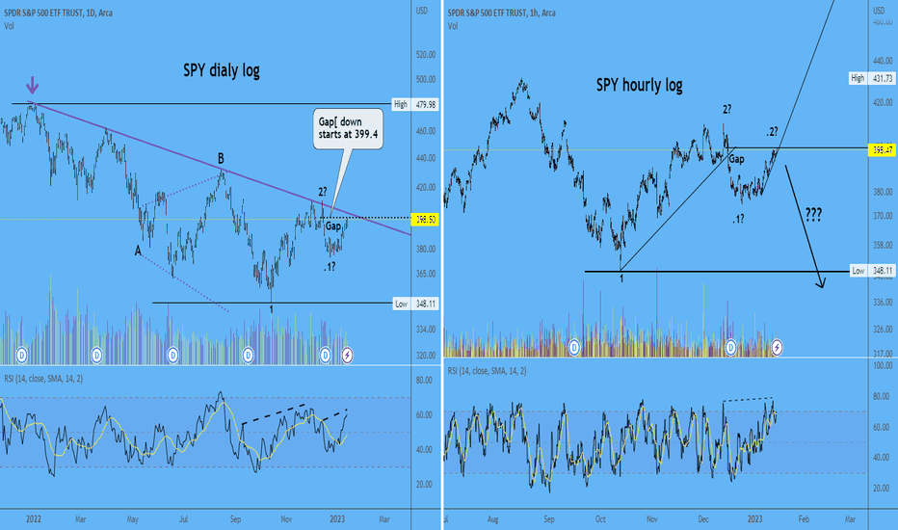Select the 'SPY dialy log' text annotation
This screenshot has height=530, width=898.
coord(222,70)
